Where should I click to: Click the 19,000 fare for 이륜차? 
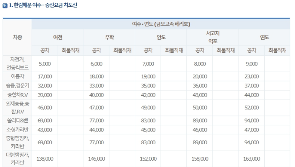click(148, 76)
